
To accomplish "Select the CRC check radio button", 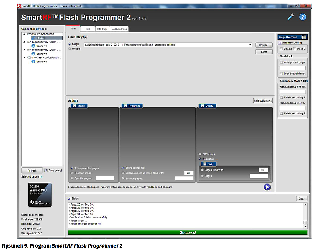I will point(200,154).
